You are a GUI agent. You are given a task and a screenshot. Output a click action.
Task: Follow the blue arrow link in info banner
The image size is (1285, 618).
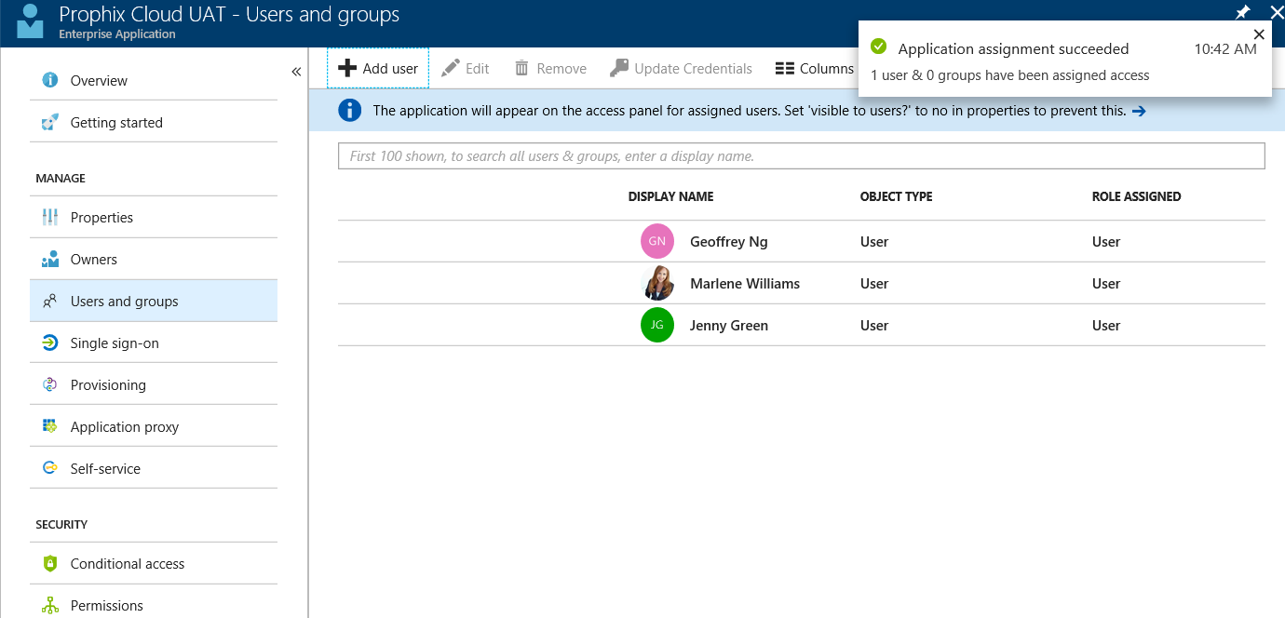[1138, 111]
